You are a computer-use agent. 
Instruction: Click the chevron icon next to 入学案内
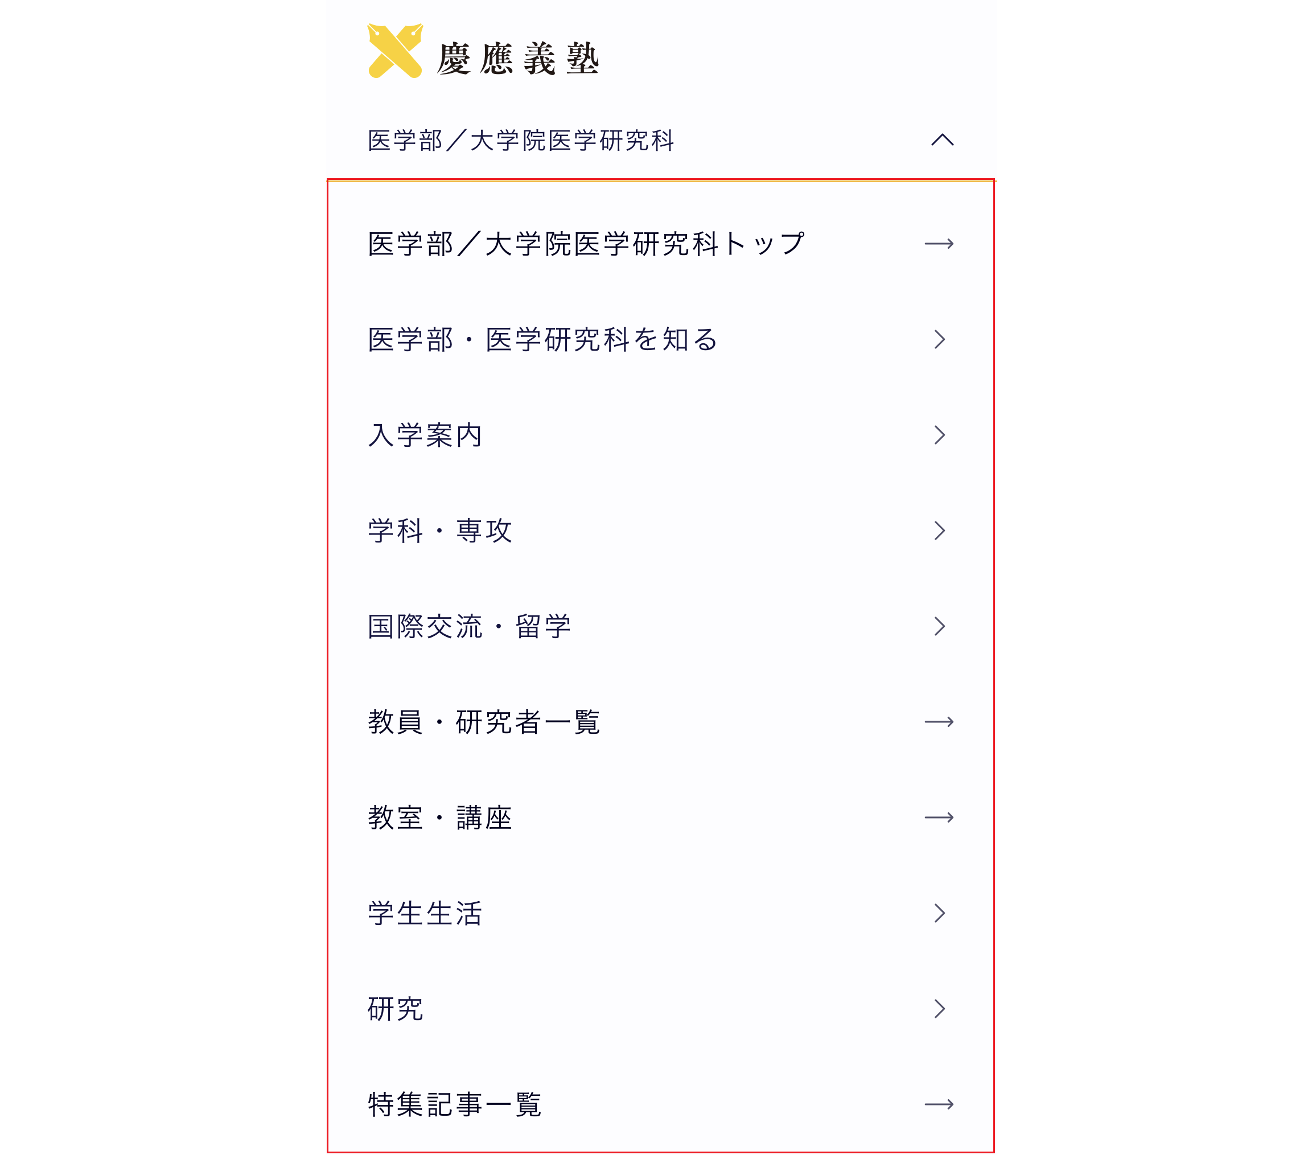point(939,435)
